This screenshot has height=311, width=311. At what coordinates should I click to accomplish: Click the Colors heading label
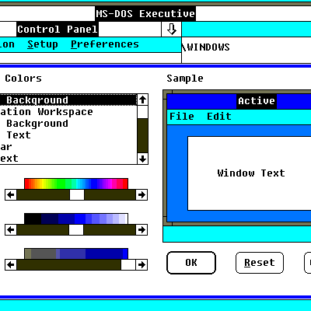tap(23, 79)
